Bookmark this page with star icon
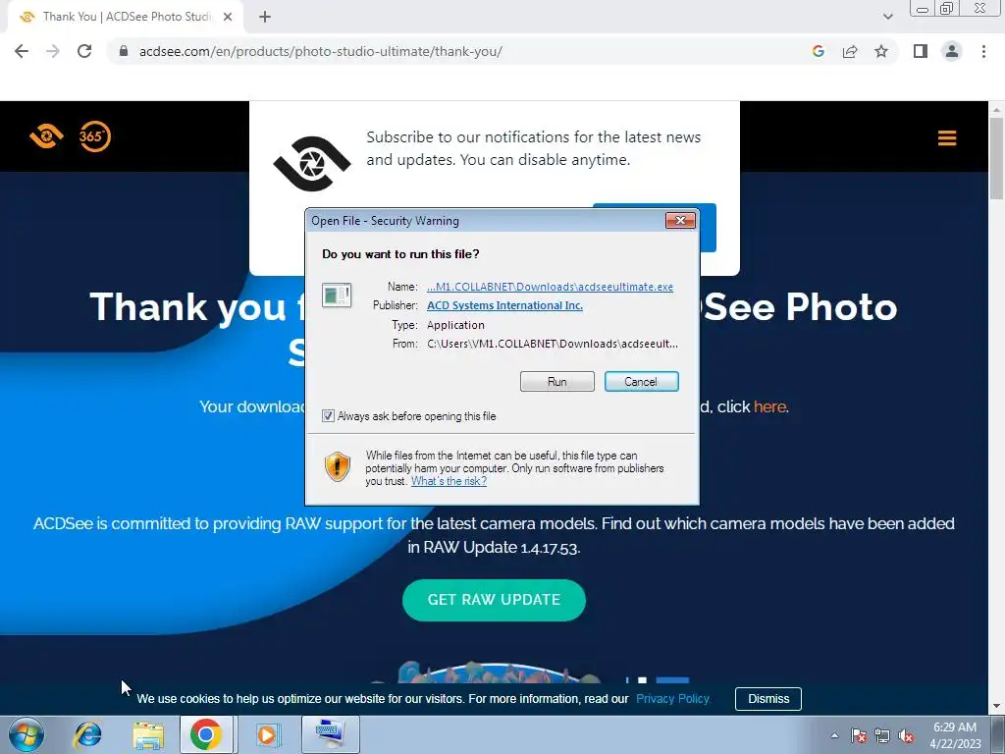 [881, 51]
